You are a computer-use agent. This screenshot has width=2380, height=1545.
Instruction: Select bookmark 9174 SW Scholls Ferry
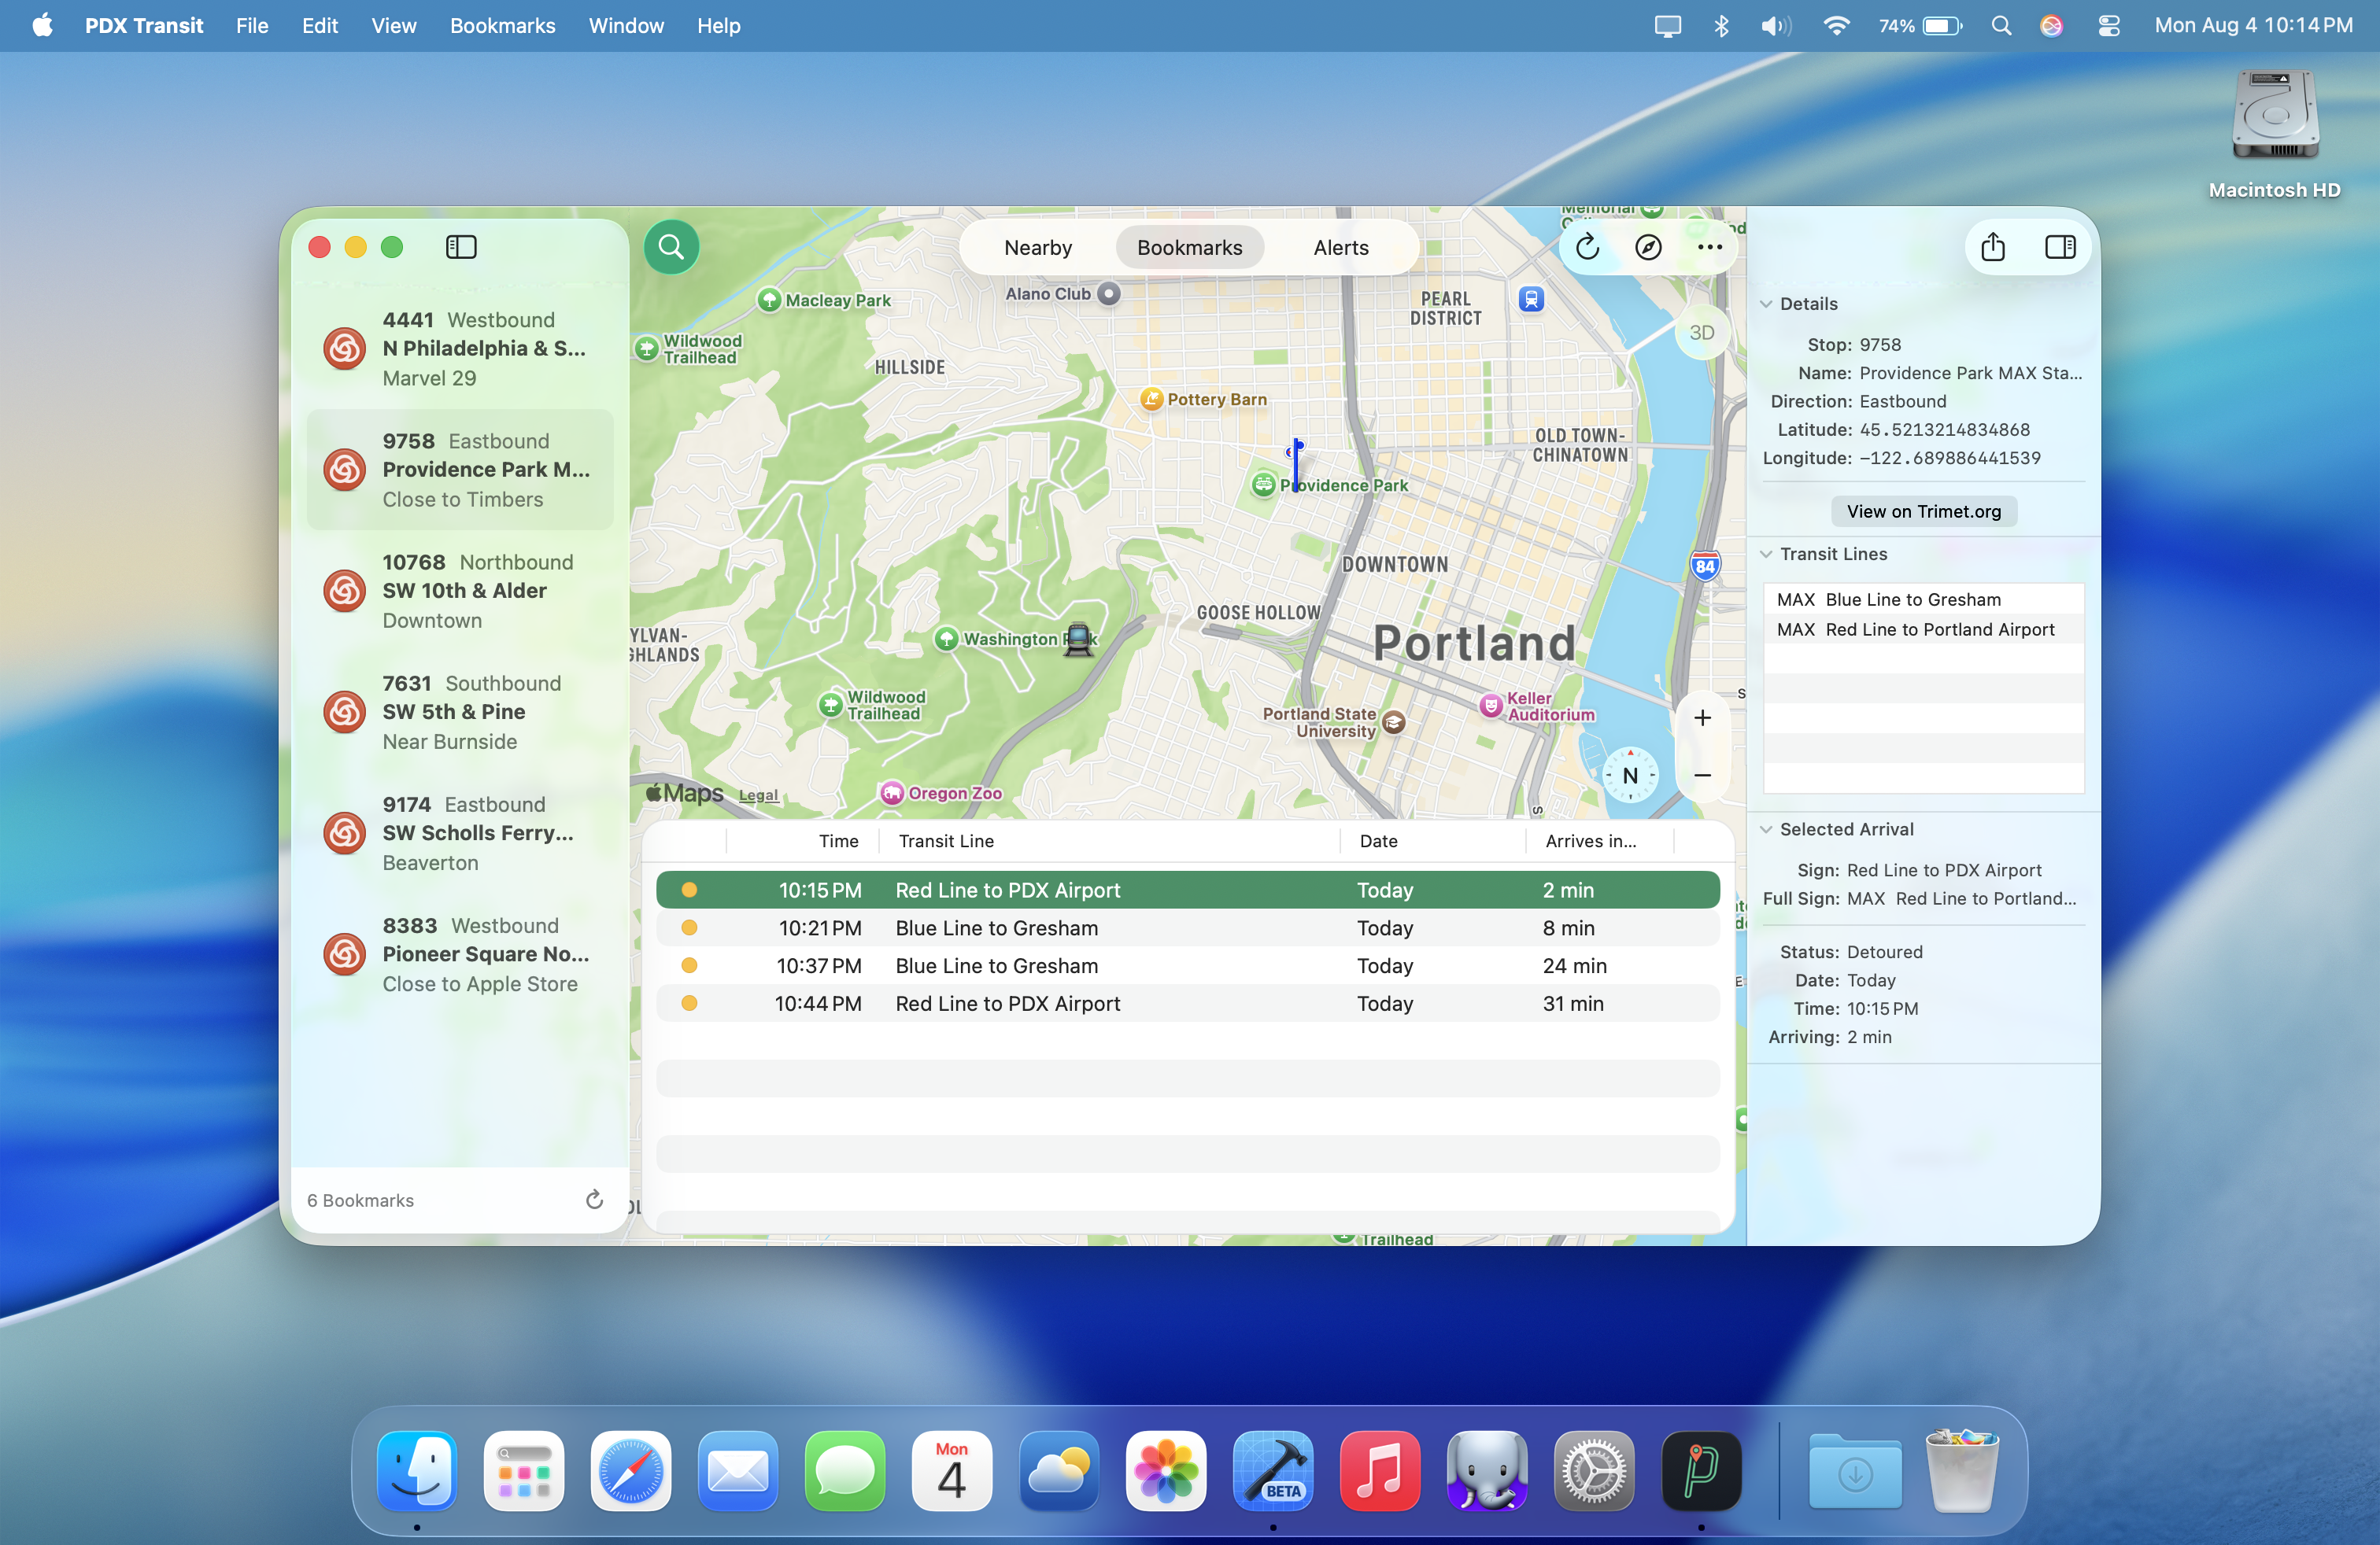click(x=460, y=832)
